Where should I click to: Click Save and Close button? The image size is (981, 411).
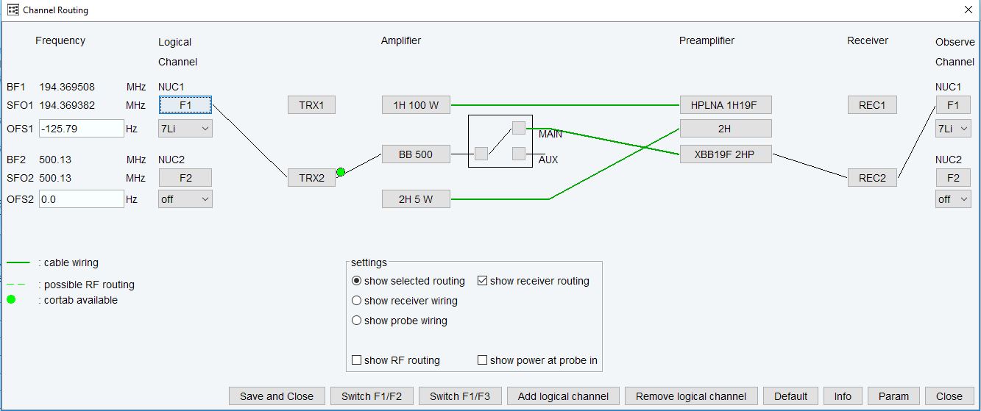point(277,396)
